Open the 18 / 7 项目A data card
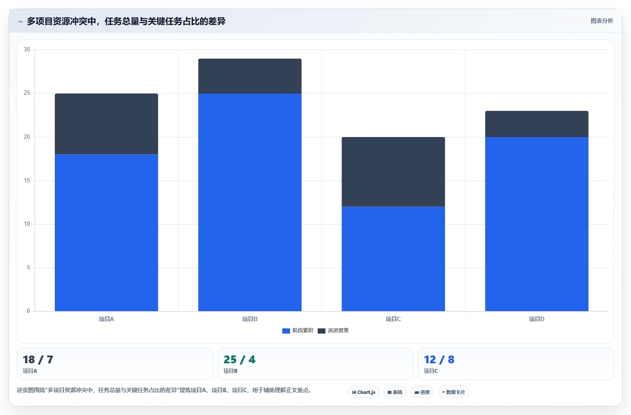Image resolution: width=631 pixels, height=415 pixels. (x=115, y=364)
